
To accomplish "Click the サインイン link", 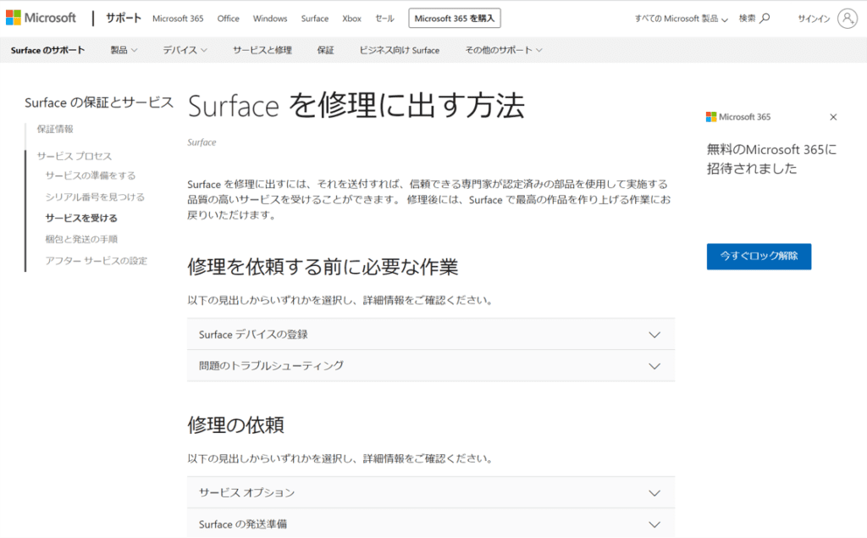I will (x=814, y=19).
